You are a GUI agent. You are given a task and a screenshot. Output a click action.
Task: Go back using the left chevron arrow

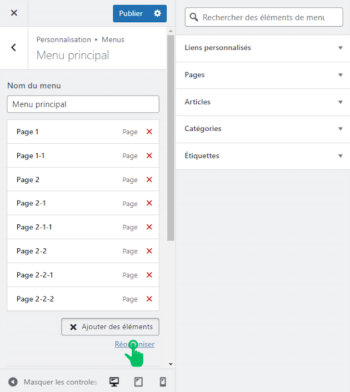click(14, 48)
